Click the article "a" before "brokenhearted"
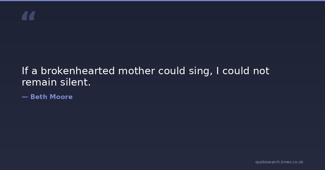 click(34, 72)
